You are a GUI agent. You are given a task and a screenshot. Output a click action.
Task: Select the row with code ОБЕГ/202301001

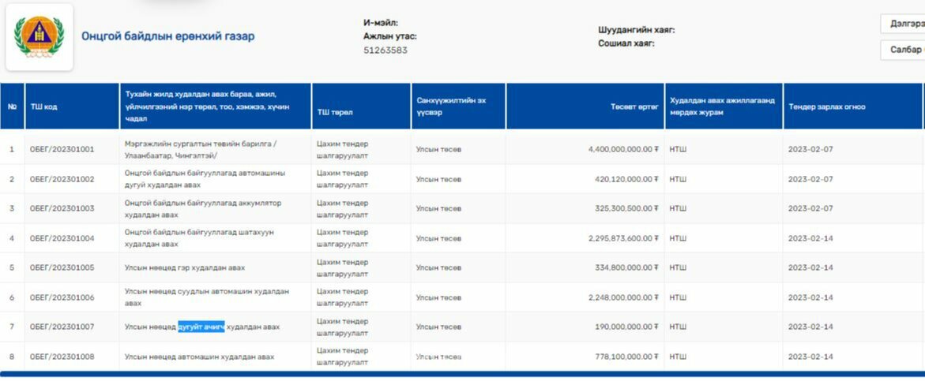point(62,149)
